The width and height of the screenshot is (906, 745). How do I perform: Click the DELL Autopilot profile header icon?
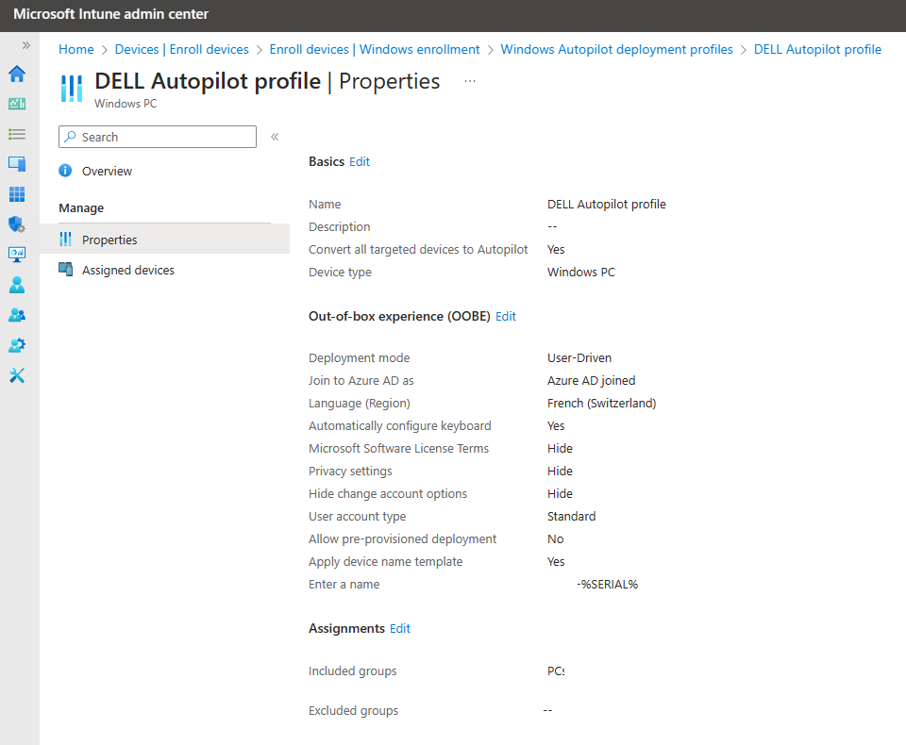[x=72, y=89]
